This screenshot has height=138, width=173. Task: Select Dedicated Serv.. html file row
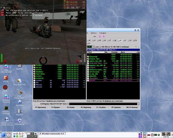[113, 63]
